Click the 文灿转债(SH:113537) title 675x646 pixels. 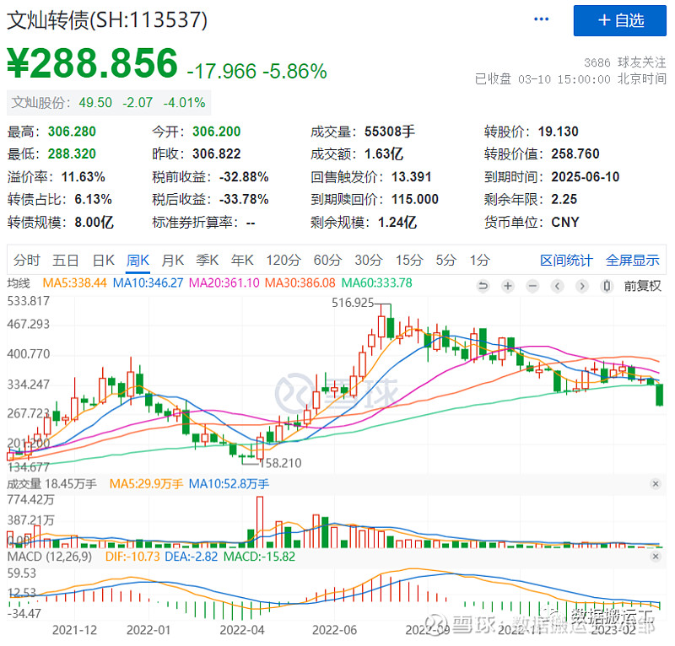pos(107,19)
